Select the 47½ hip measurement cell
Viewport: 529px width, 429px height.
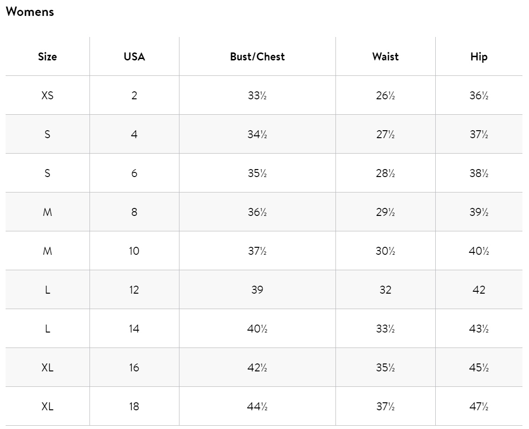(x=479, y=407)
